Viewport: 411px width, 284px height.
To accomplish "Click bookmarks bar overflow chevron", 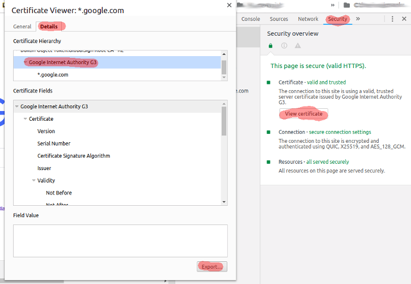I will pos(333,5).
